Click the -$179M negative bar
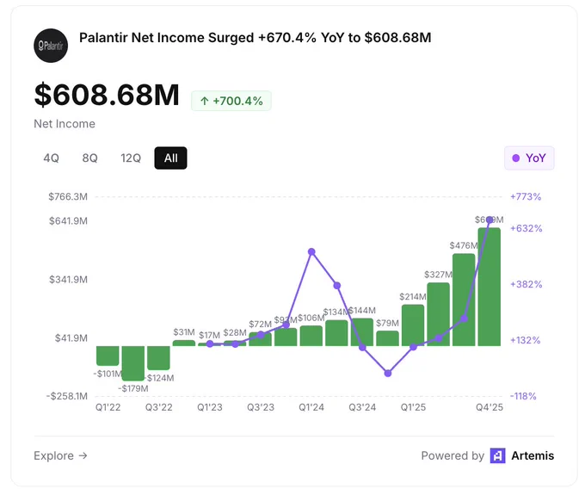This screenshot has height=495, width=585. tap(133, 363)
